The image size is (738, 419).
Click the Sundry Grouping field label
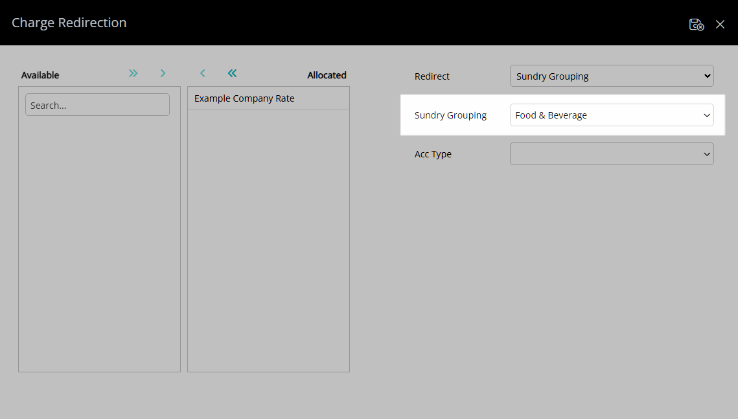coord(450,115)
